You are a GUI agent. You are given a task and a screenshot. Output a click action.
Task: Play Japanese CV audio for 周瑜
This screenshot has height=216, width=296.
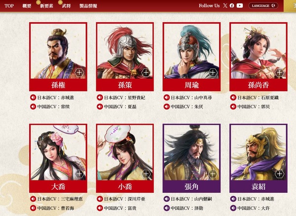167,98
